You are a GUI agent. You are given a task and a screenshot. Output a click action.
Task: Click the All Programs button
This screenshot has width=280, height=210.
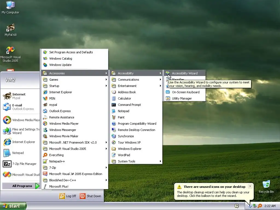pyautogui.click(x=21, y=186)
